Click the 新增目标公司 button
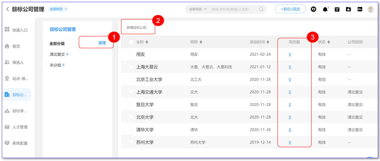Image resolution: width=380 pixels, height=161 pixels. click(136, 28)
